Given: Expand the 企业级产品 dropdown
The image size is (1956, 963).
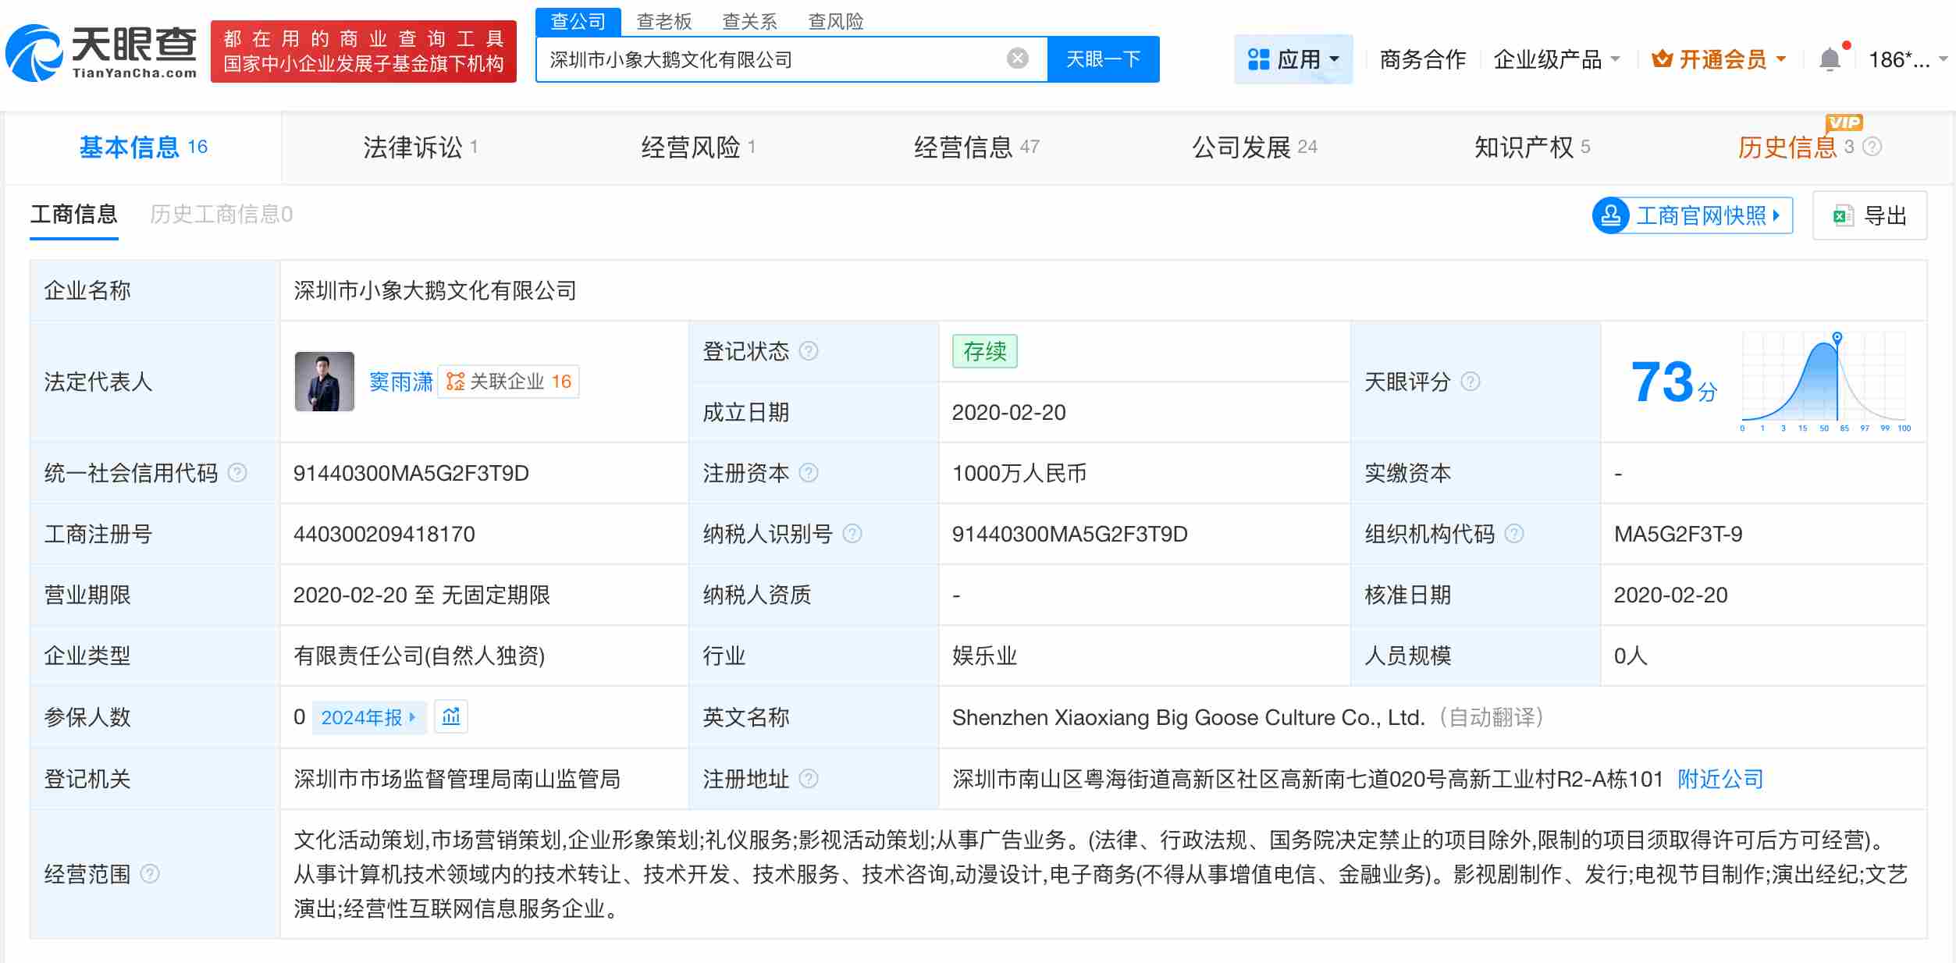Looking at the screenshot, I should click(x=1556, y=59).
